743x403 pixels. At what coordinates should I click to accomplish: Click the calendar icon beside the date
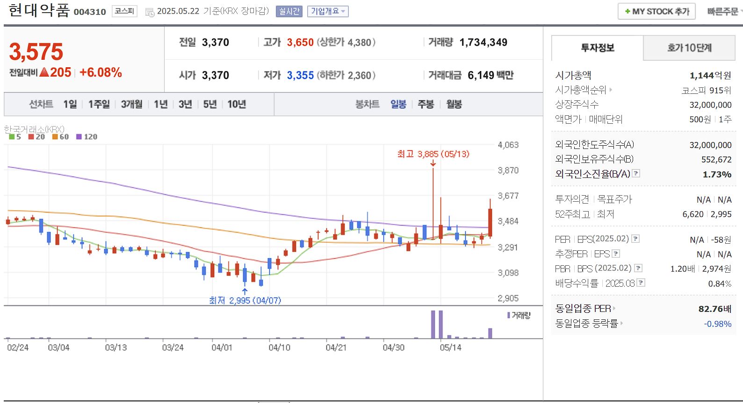point(150,12)
